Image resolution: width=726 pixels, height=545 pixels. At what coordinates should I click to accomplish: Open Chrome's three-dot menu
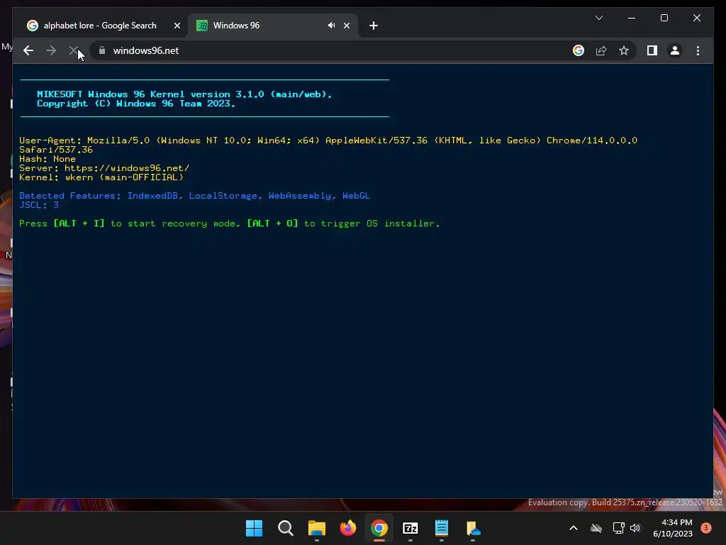(x=698, y=50)
